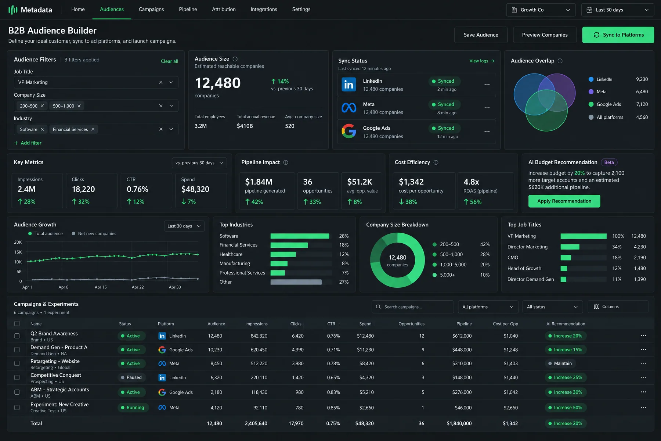Switch to the Campaigns tab
661x441 pixels.
click(x=151, y=10)
